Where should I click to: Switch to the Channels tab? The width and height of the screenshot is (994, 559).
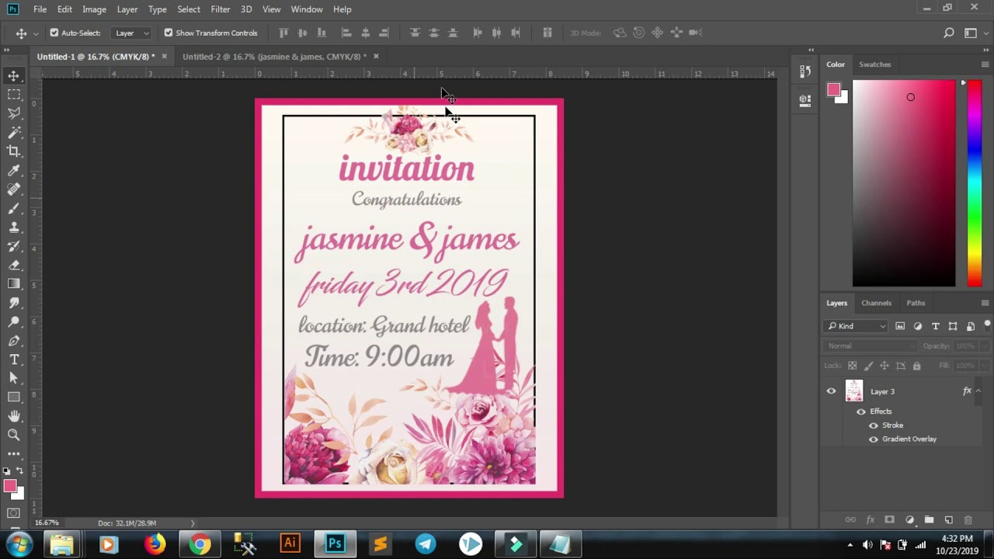pyautogui.click(x=876, y=303)
